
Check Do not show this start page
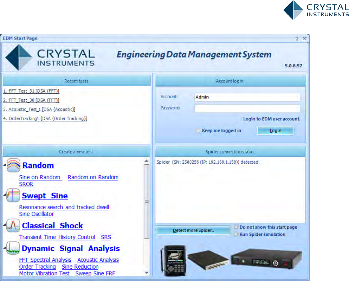pyautogui.click(x=236, y=227)
